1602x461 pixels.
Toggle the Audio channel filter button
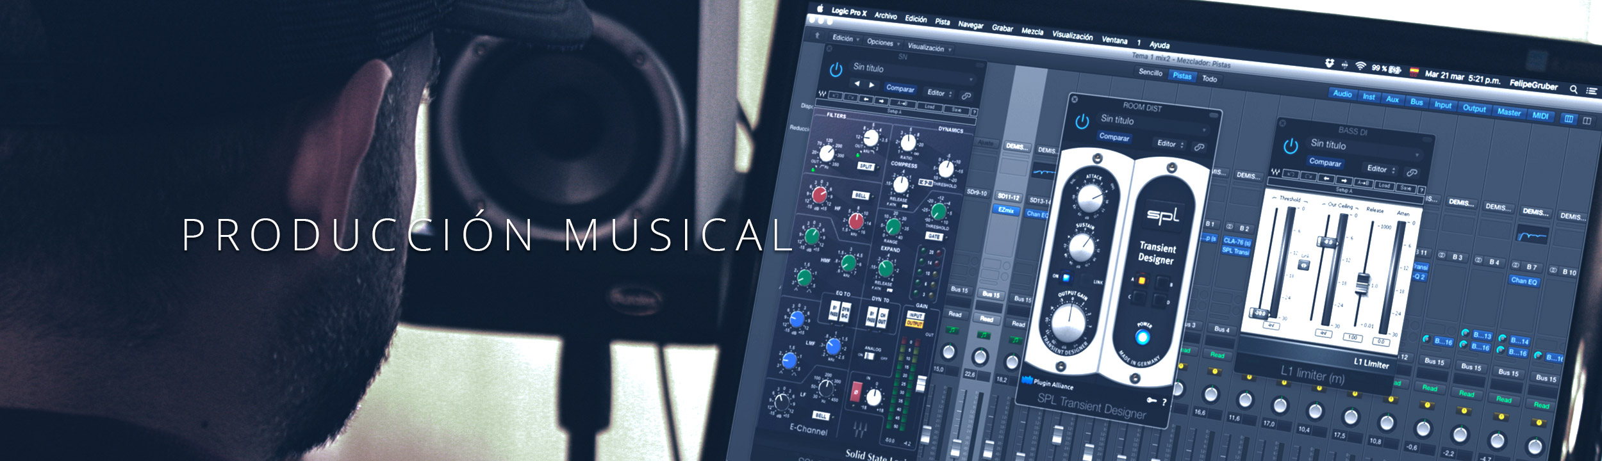1342,94
